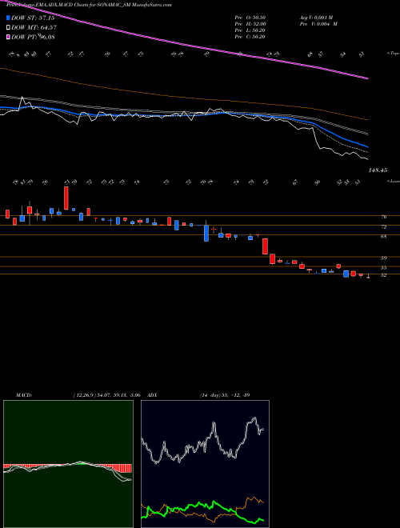Click the 55 price level label
The image size is (400, 528).
(x=383, y=268)
